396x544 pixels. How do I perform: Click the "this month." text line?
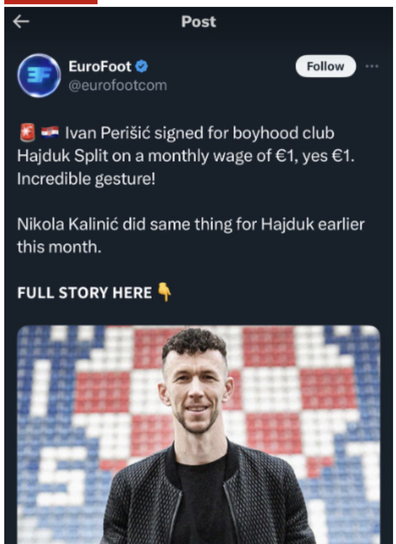tap(59, 247)
